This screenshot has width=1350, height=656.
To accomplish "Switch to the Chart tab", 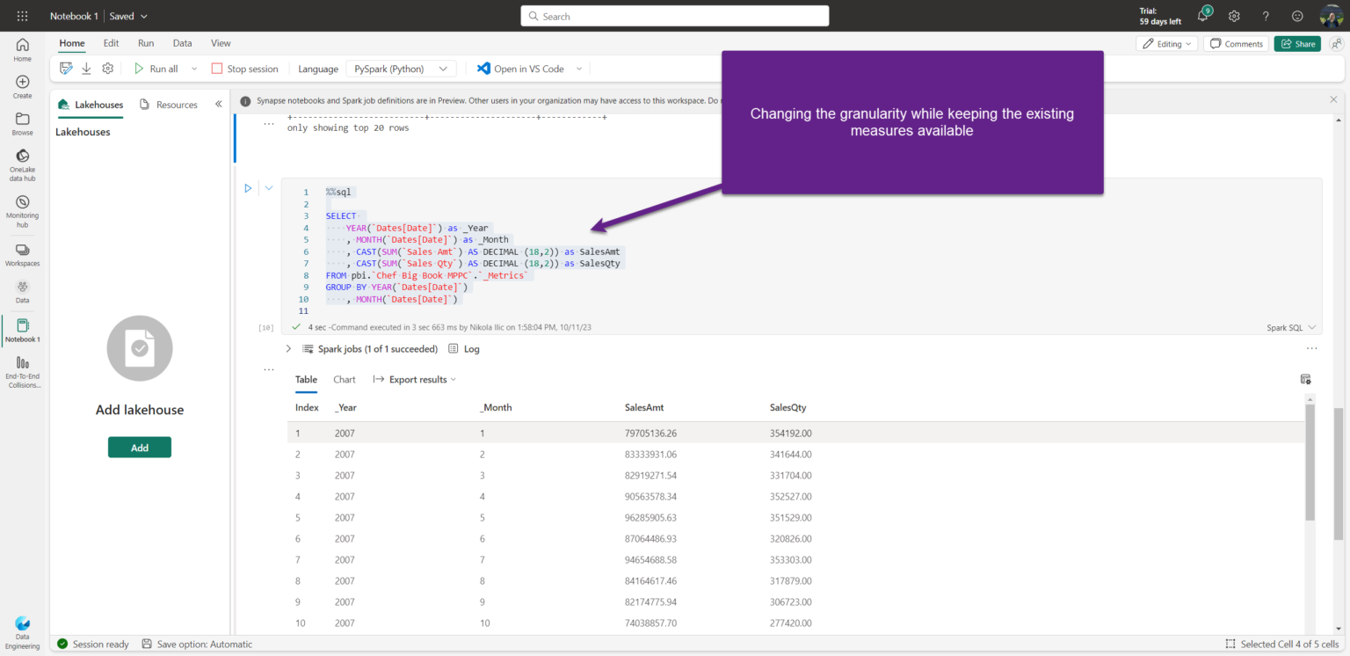I will [x=345, y=380].
